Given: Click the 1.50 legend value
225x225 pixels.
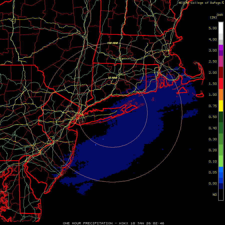Looking at the screenshot, I should (213, 84).
